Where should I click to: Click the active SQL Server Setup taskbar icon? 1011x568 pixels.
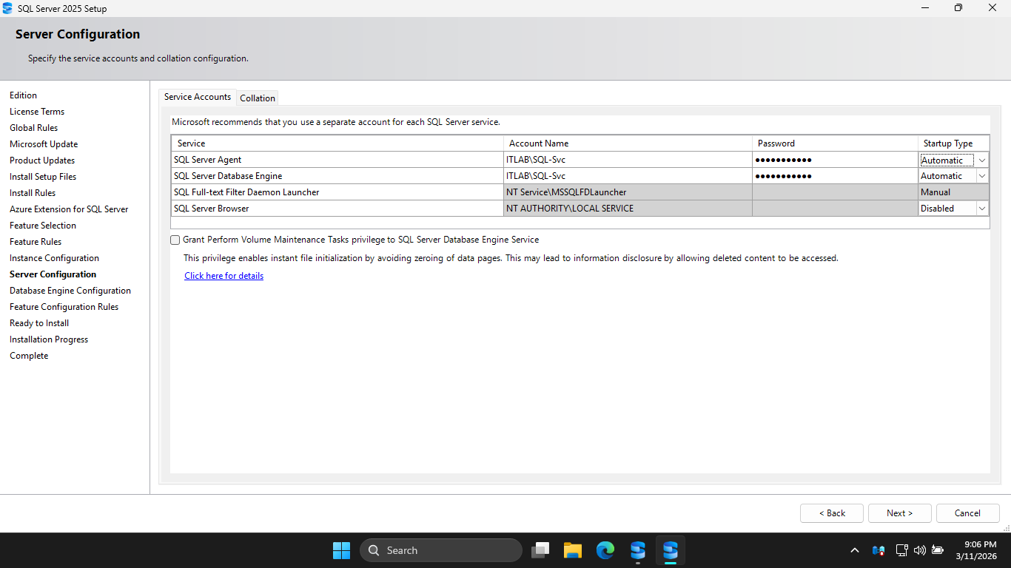click(x=671, y=550)
